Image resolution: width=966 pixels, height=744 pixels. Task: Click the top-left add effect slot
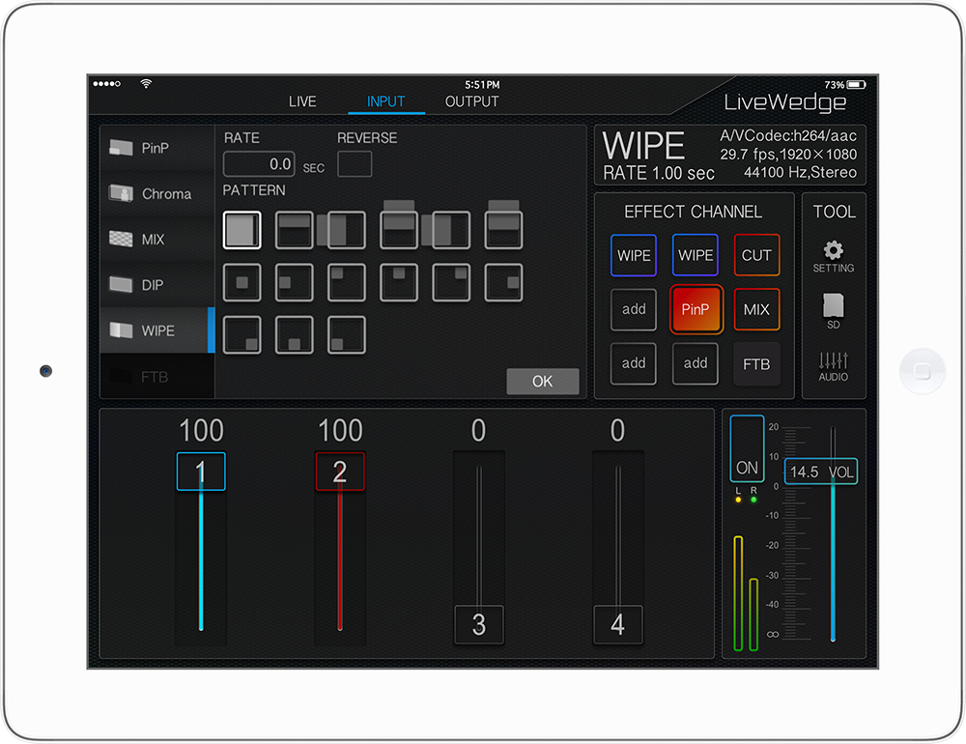(x=634, y=310)
